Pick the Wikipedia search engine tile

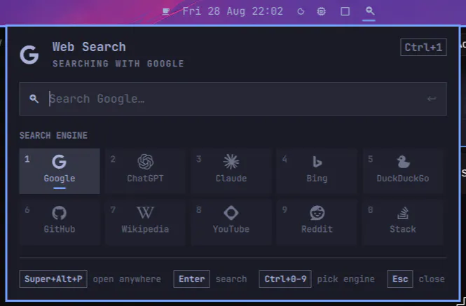[145, 222]
